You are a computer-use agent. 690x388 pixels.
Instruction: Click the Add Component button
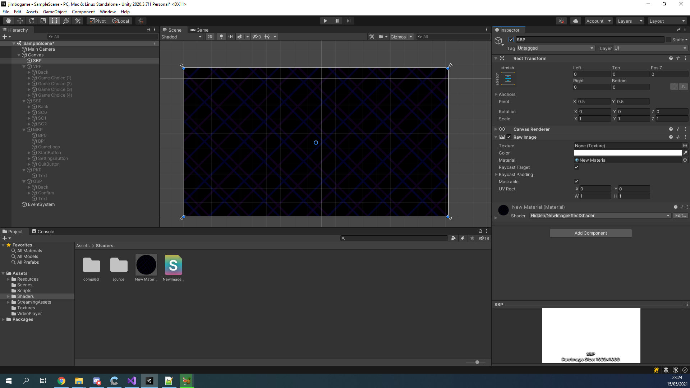[590, 233]
